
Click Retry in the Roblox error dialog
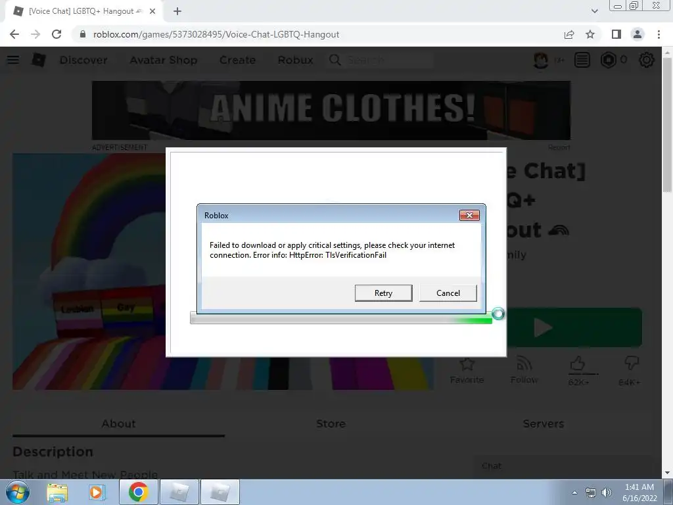click(x=383, y=293)
